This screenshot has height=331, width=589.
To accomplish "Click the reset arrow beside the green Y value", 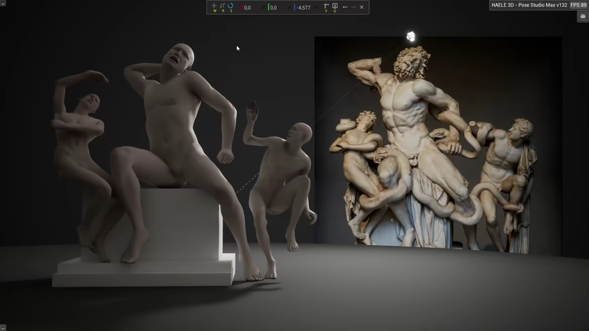I will coord(289,7).
